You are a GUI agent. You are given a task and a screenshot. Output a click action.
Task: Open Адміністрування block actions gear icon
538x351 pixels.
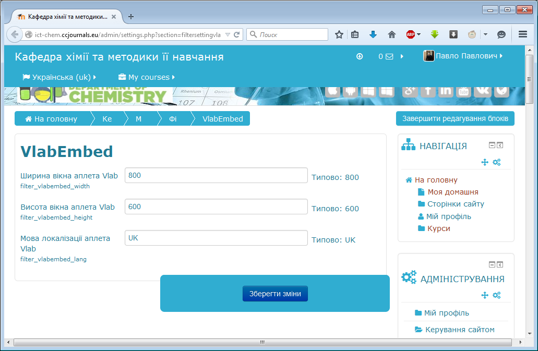tap(496, 295)
